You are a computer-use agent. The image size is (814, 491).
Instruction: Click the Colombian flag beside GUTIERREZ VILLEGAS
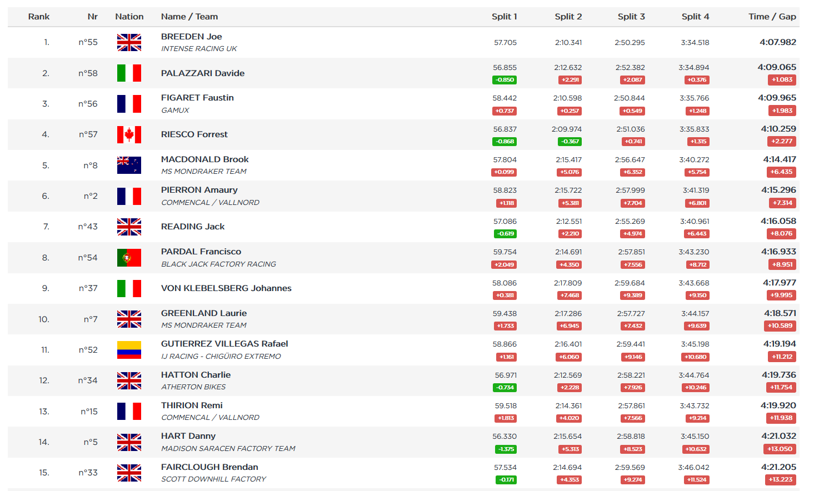(x=129, y=350)
